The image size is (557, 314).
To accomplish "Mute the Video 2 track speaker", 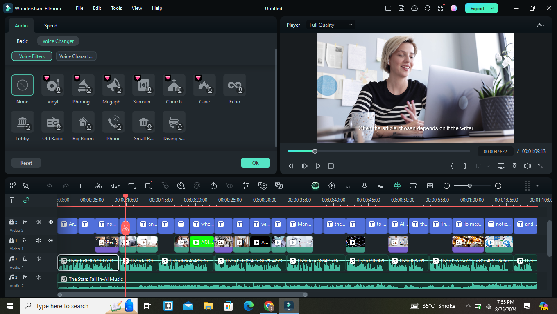I will point(38,222).
